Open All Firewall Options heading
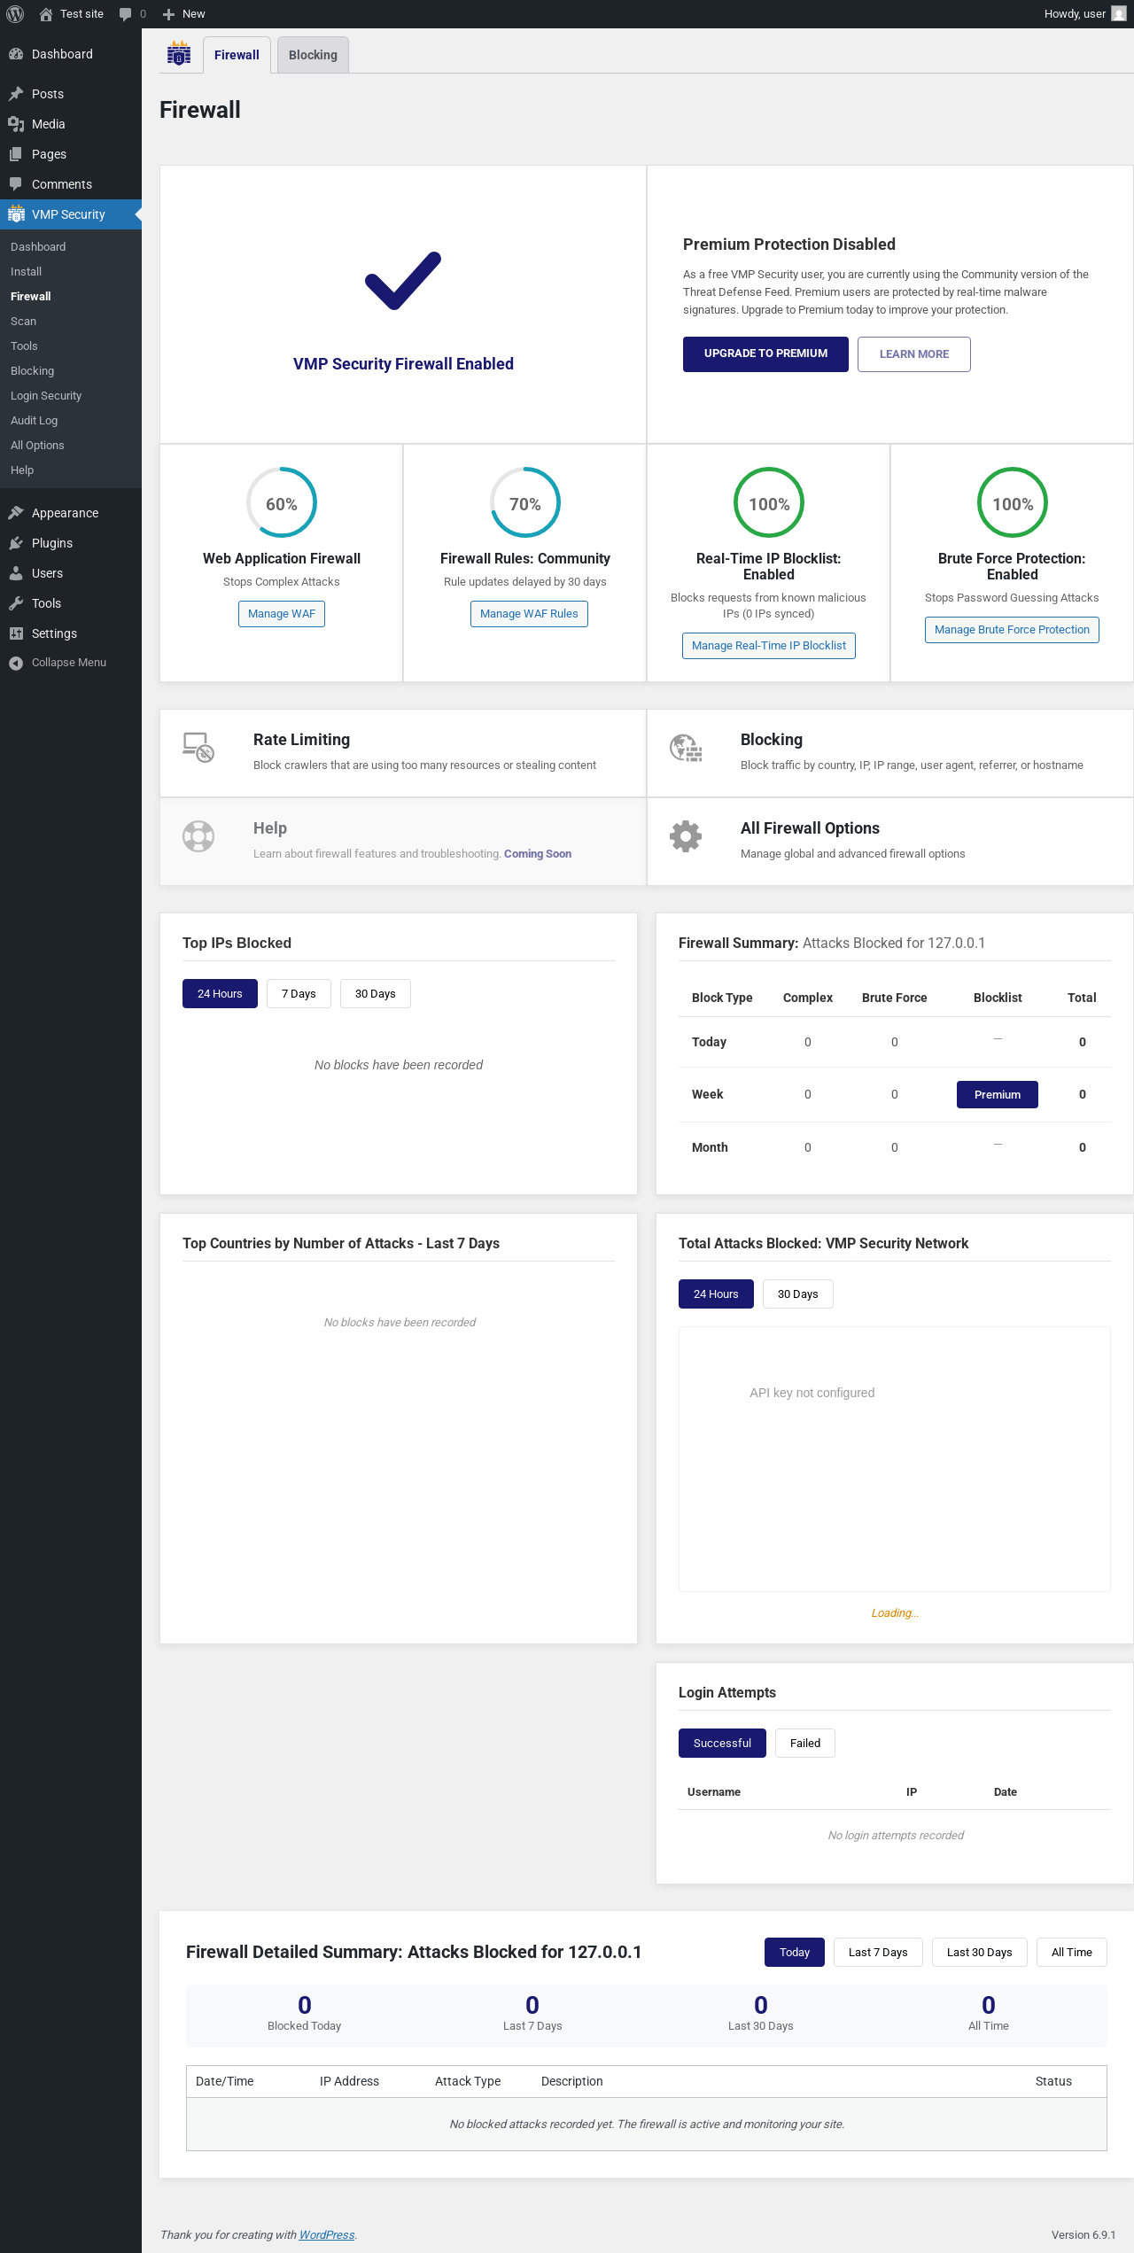1134x2253 pixels. pyautogui.click(x=810, y=828)
